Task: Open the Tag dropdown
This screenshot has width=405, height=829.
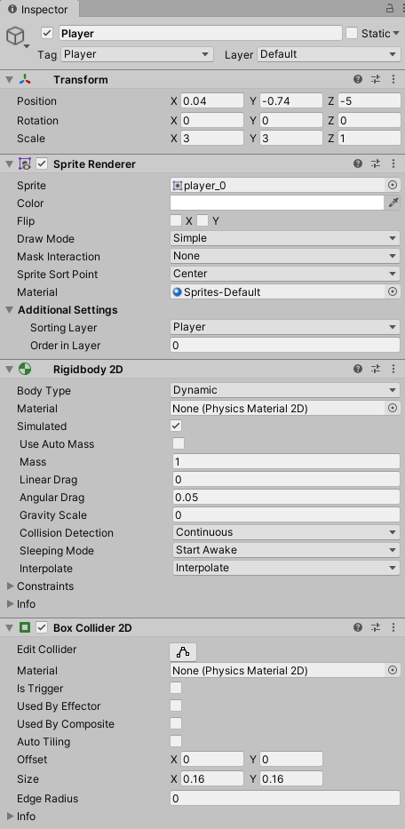Action: tap(138, 54)
